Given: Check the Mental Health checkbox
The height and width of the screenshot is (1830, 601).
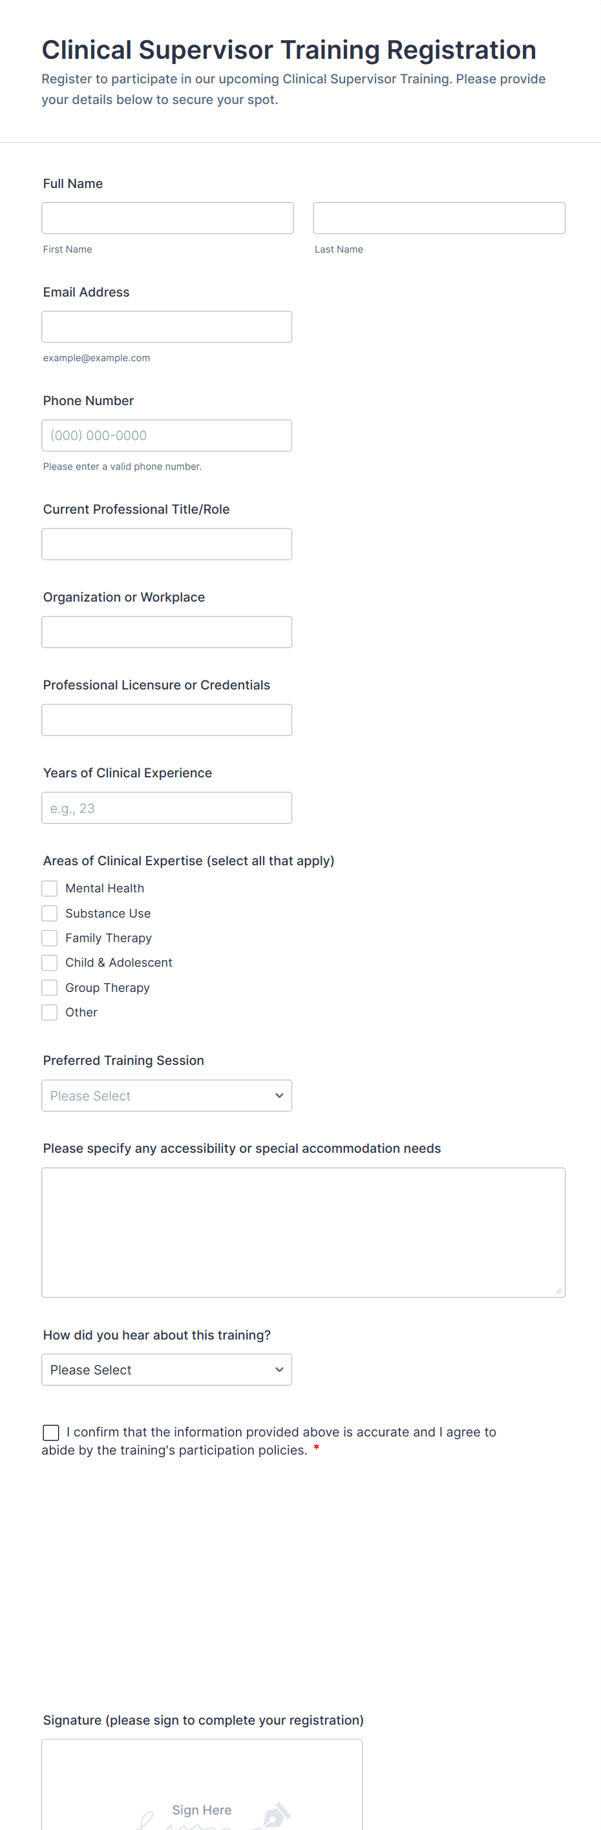Looking at the screenshot, I should pos(49,888).
